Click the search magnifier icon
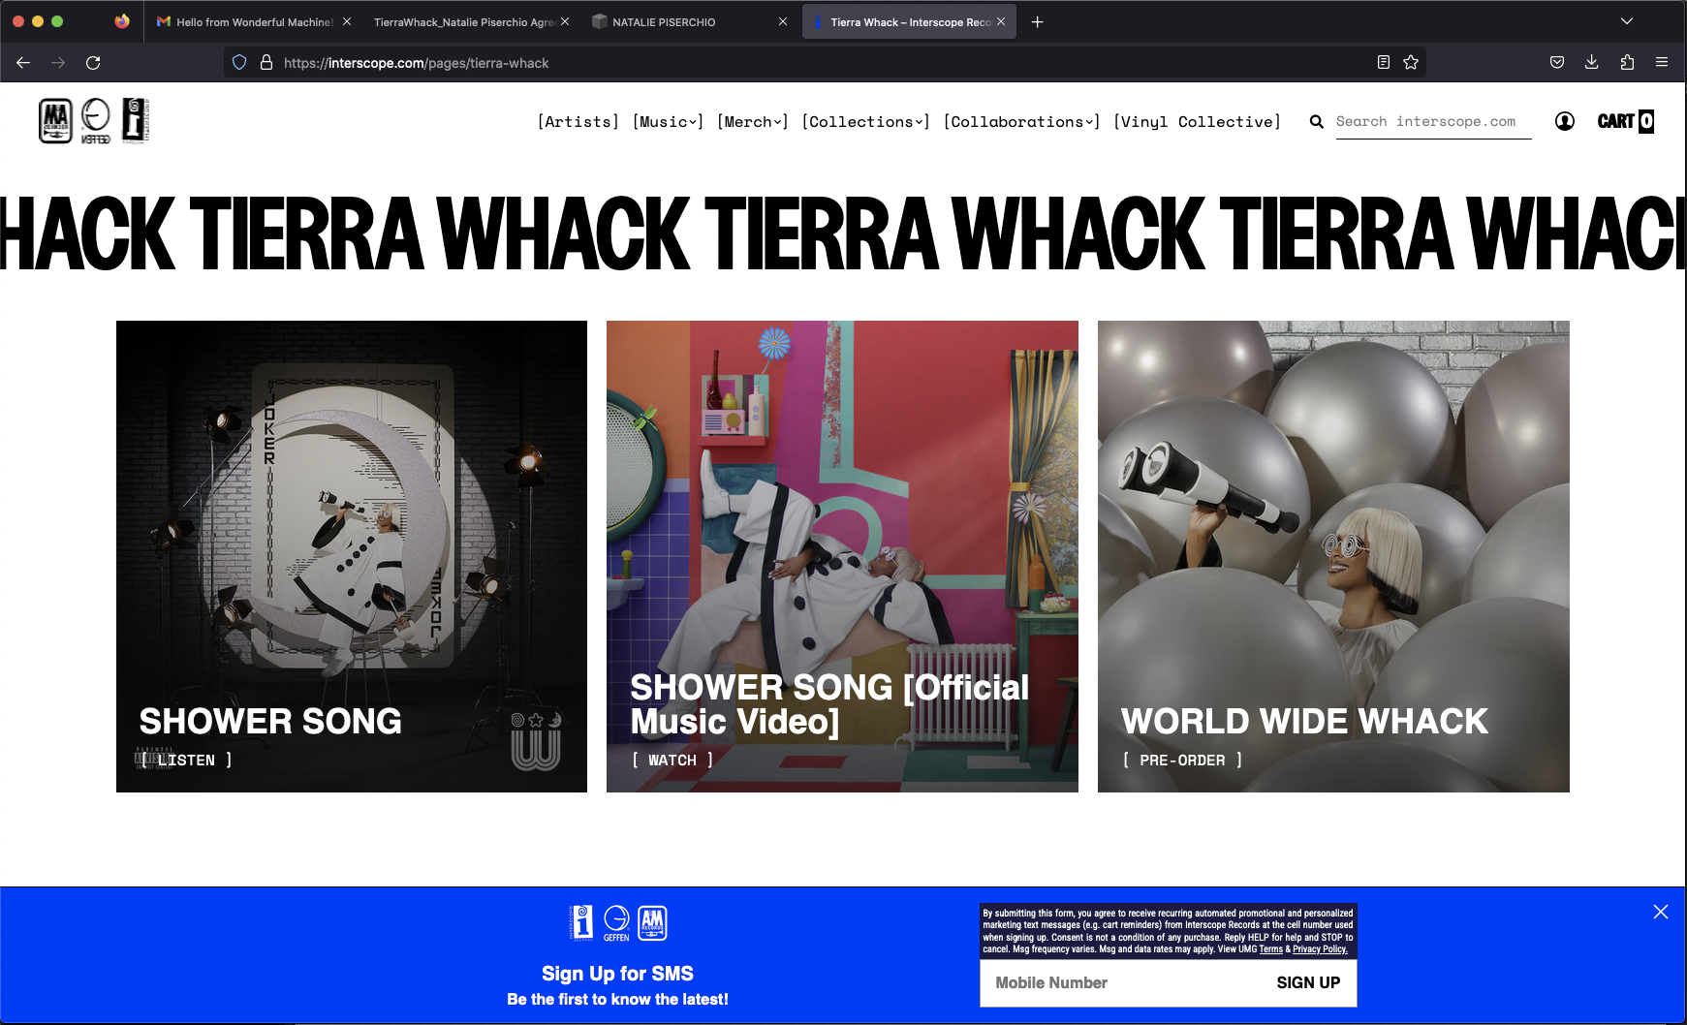1687x1025 pixels. pos(1317,122)
